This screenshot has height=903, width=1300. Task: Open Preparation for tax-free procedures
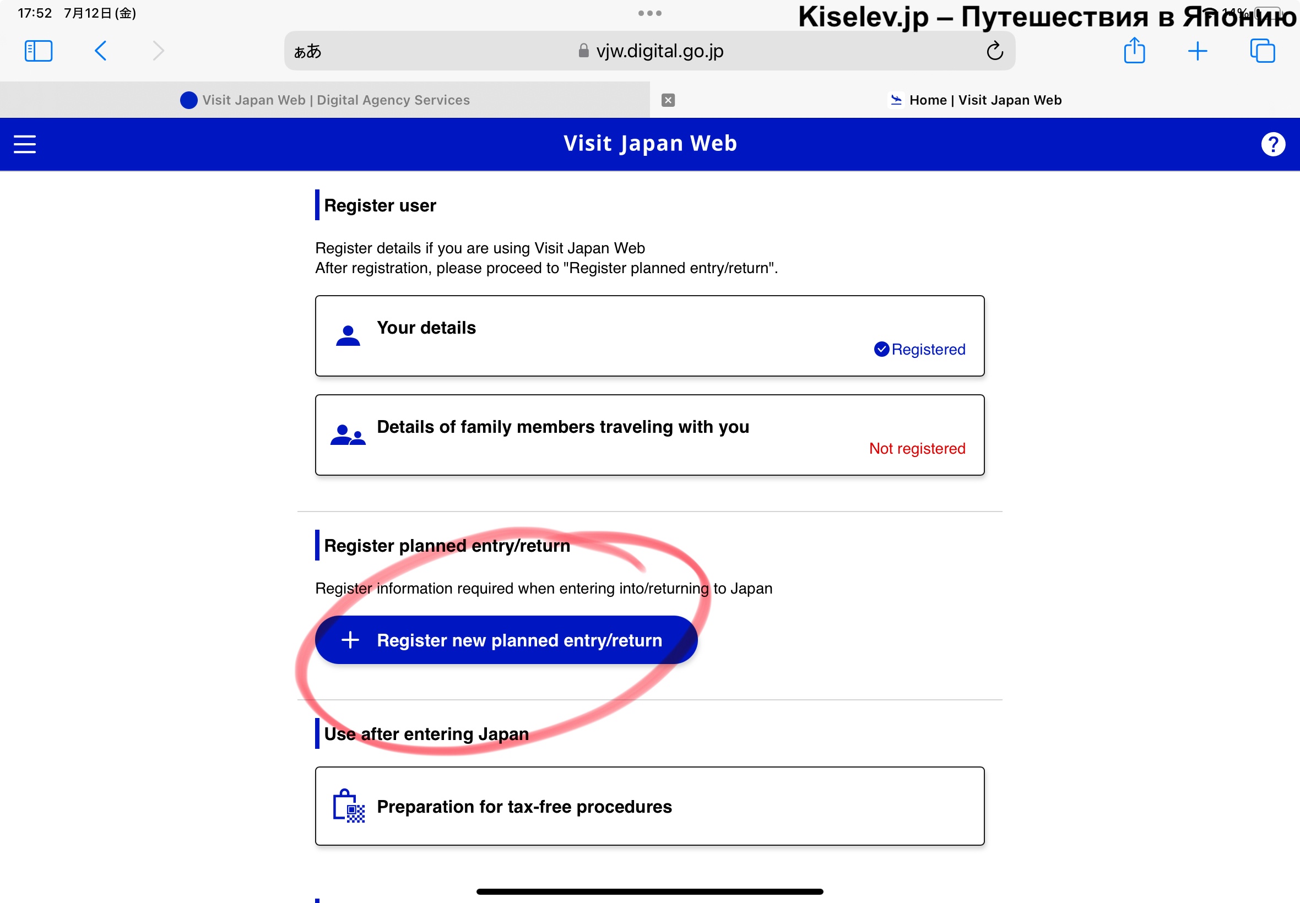[649, 806]
